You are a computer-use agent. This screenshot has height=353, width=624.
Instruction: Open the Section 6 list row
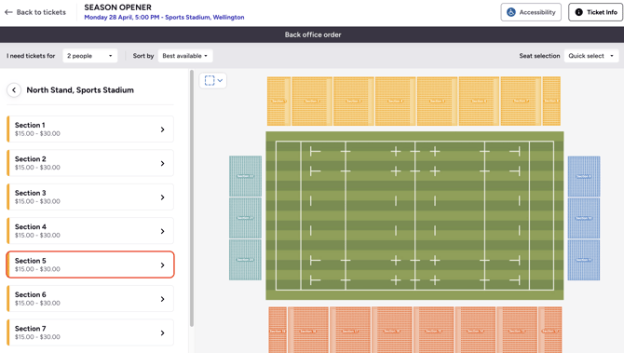[90, 298]
